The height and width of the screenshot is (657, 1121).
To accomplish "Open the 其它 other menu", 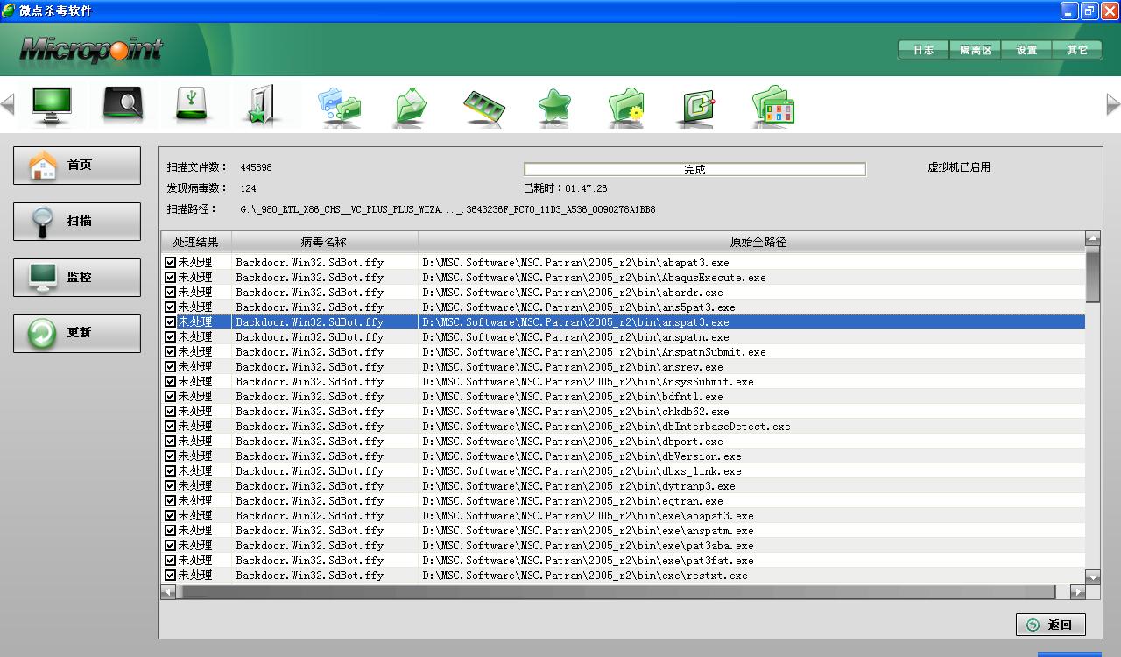I will click(1077, 50).
